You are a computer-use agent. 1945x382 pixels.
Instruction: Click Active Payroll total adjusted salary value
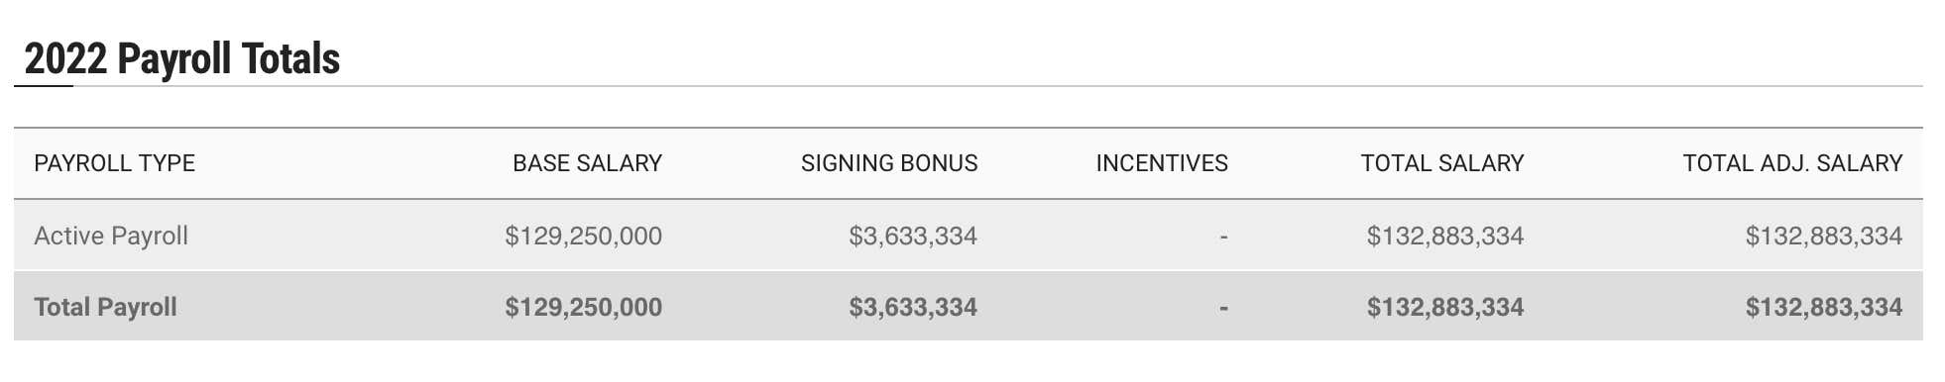coord(1824,236)
